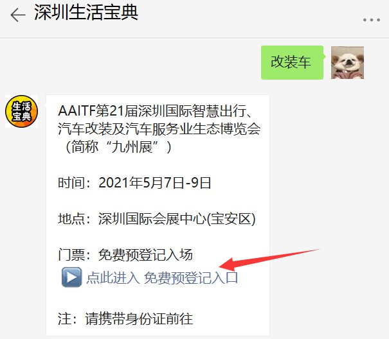Image resolution: width=389 pixels, height=339 pixels.
Task: Select the green 改装车 message bubble
Action: 292,62
